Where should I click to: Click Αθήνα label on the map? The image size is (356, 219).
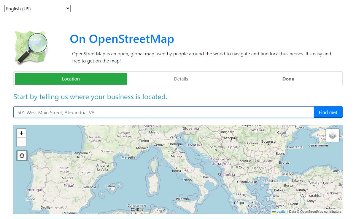252,206
